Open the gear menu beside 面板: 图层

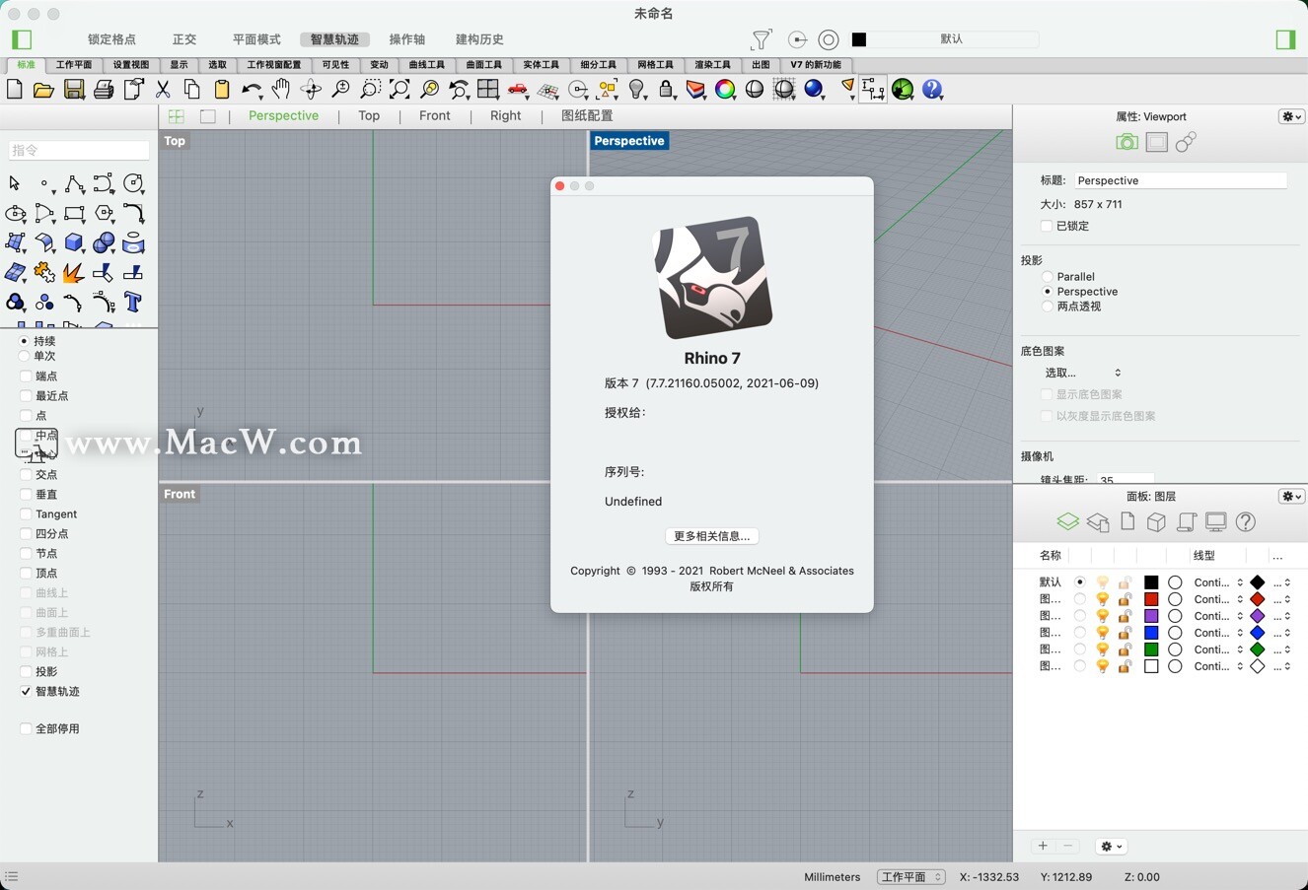click(x=1291, y=496)
